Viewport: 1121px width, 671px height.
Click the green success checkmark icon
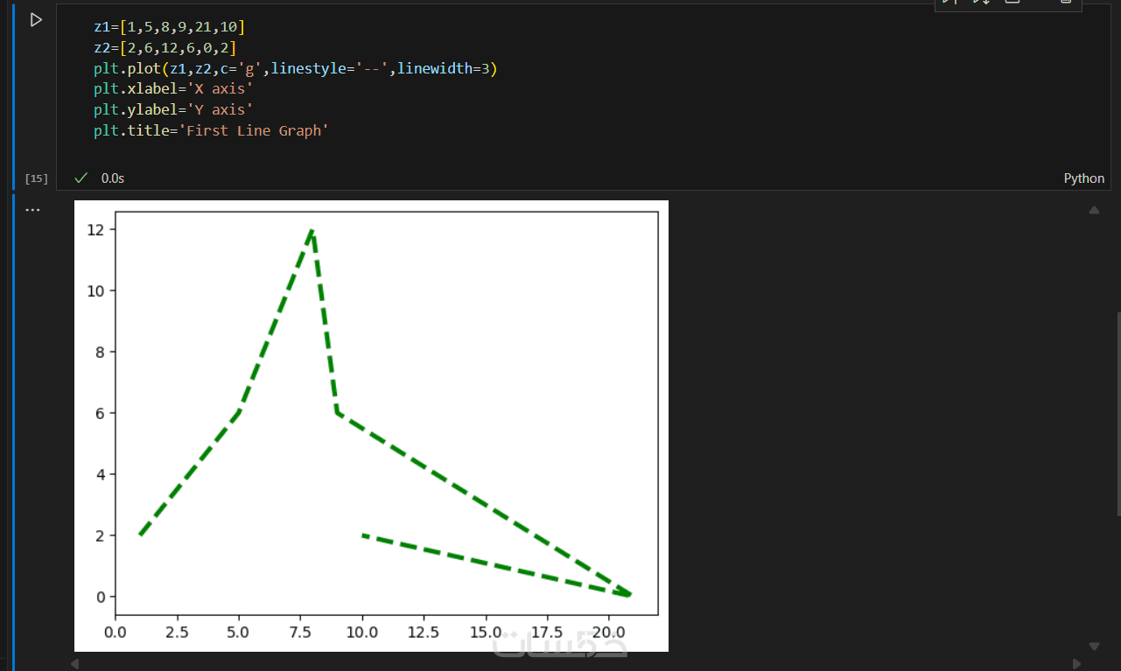point(81,178)
